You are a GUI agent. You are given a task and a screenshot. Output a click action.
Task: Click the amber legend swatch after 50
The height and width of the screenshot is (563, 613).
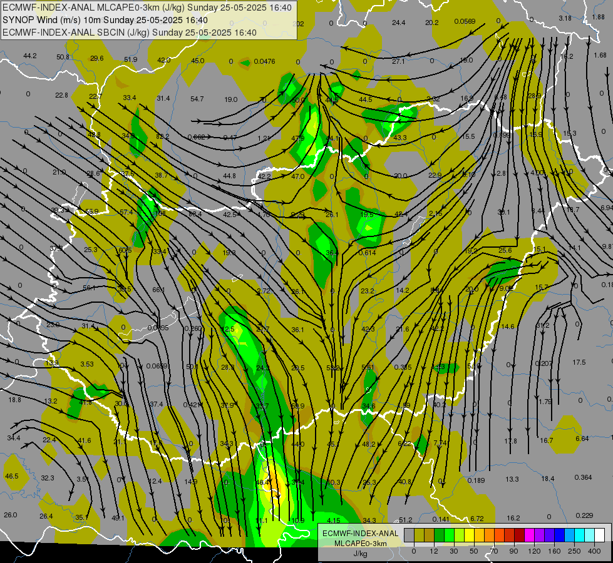480,535
